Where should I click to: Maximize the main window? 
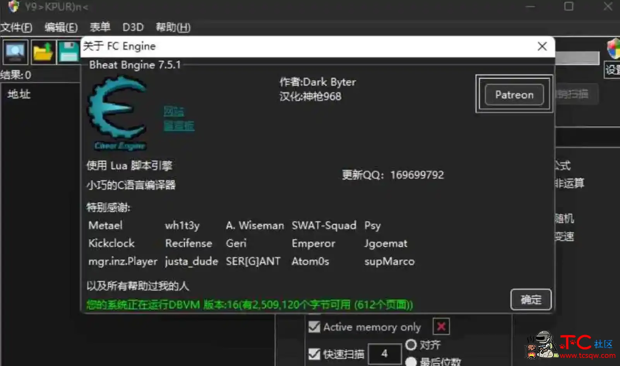[x=569, y=6]
